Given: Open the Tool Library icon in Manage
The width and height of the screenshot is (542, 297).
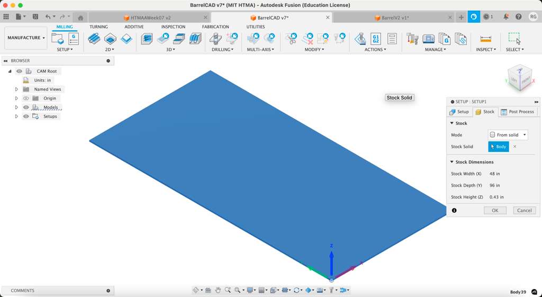Looking at the screenshot, I should pyautogui.click(x=412, y=39).
